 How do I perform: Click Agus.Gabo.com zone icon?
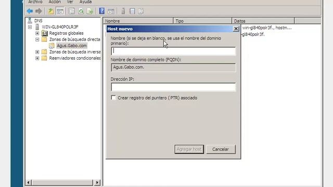coord(52,46)
